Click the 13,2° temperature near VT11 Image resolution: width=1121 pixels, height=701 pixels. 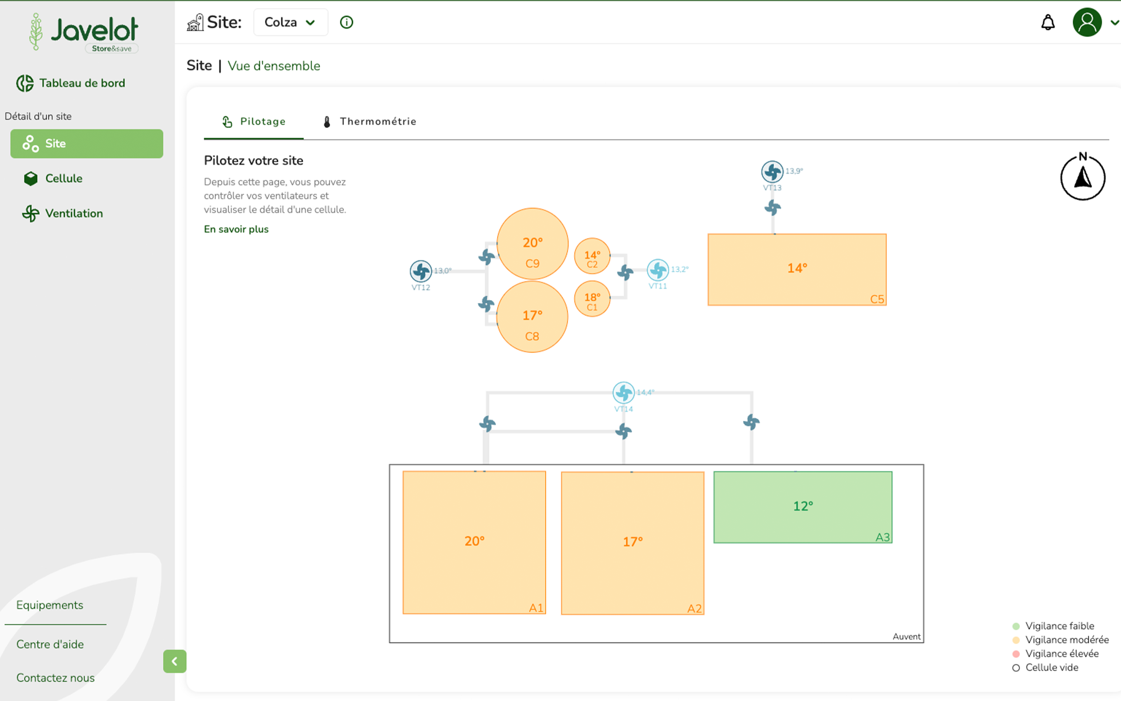680,269
